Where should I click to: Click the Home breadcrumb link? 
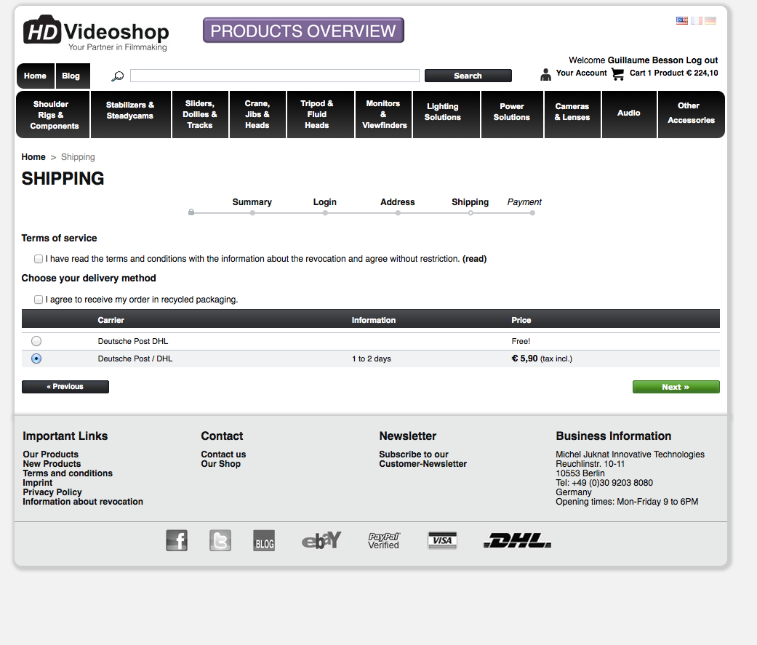pyautogui.click(x=33, y=157)
